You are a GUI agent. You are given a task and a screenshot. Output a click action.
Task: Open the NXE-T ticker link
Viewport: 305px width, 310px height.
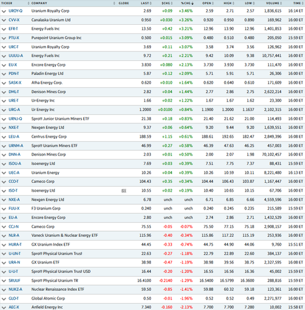click(14, 128)
